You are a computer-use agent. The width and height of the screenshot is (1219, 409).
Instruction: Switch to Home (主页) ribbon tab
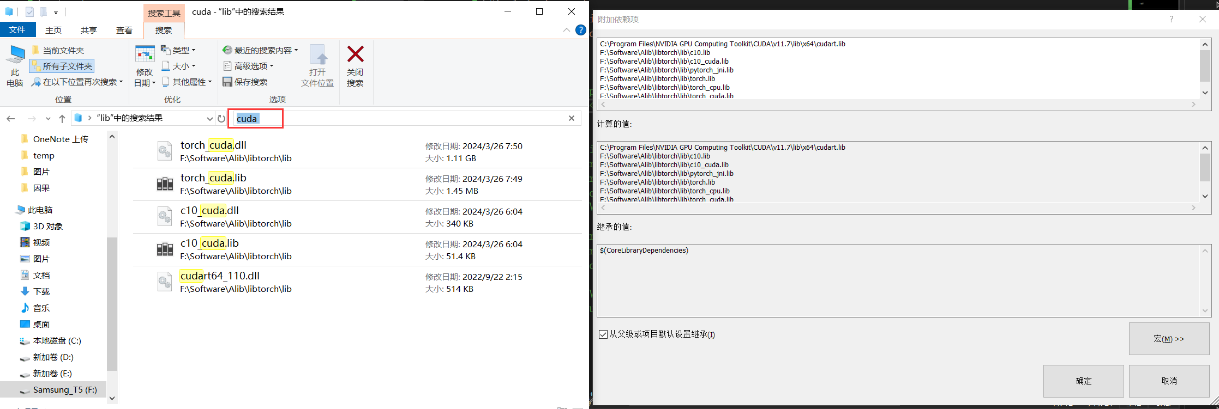pyautogui.click(x=53, y=30)
